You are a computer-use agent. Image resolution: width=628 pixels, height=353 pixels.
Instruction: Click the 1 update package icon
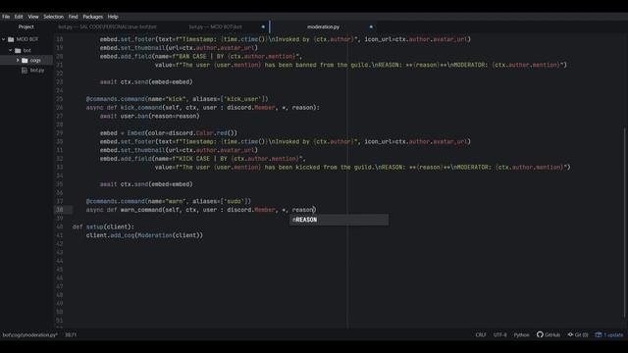(599, 334)
